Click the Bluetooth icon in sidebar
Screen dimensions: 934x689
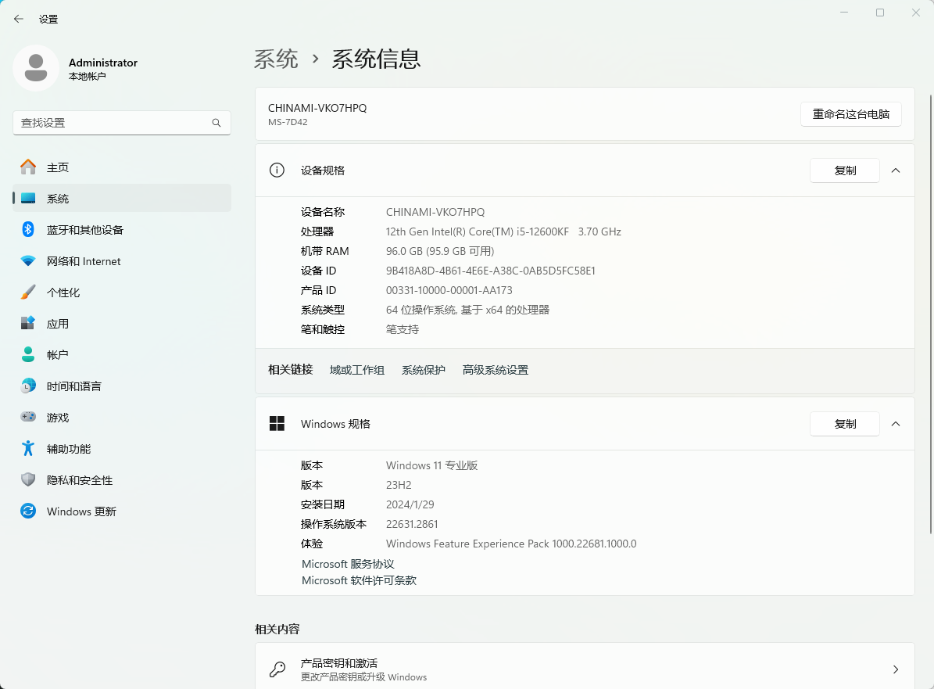(28, 229)
